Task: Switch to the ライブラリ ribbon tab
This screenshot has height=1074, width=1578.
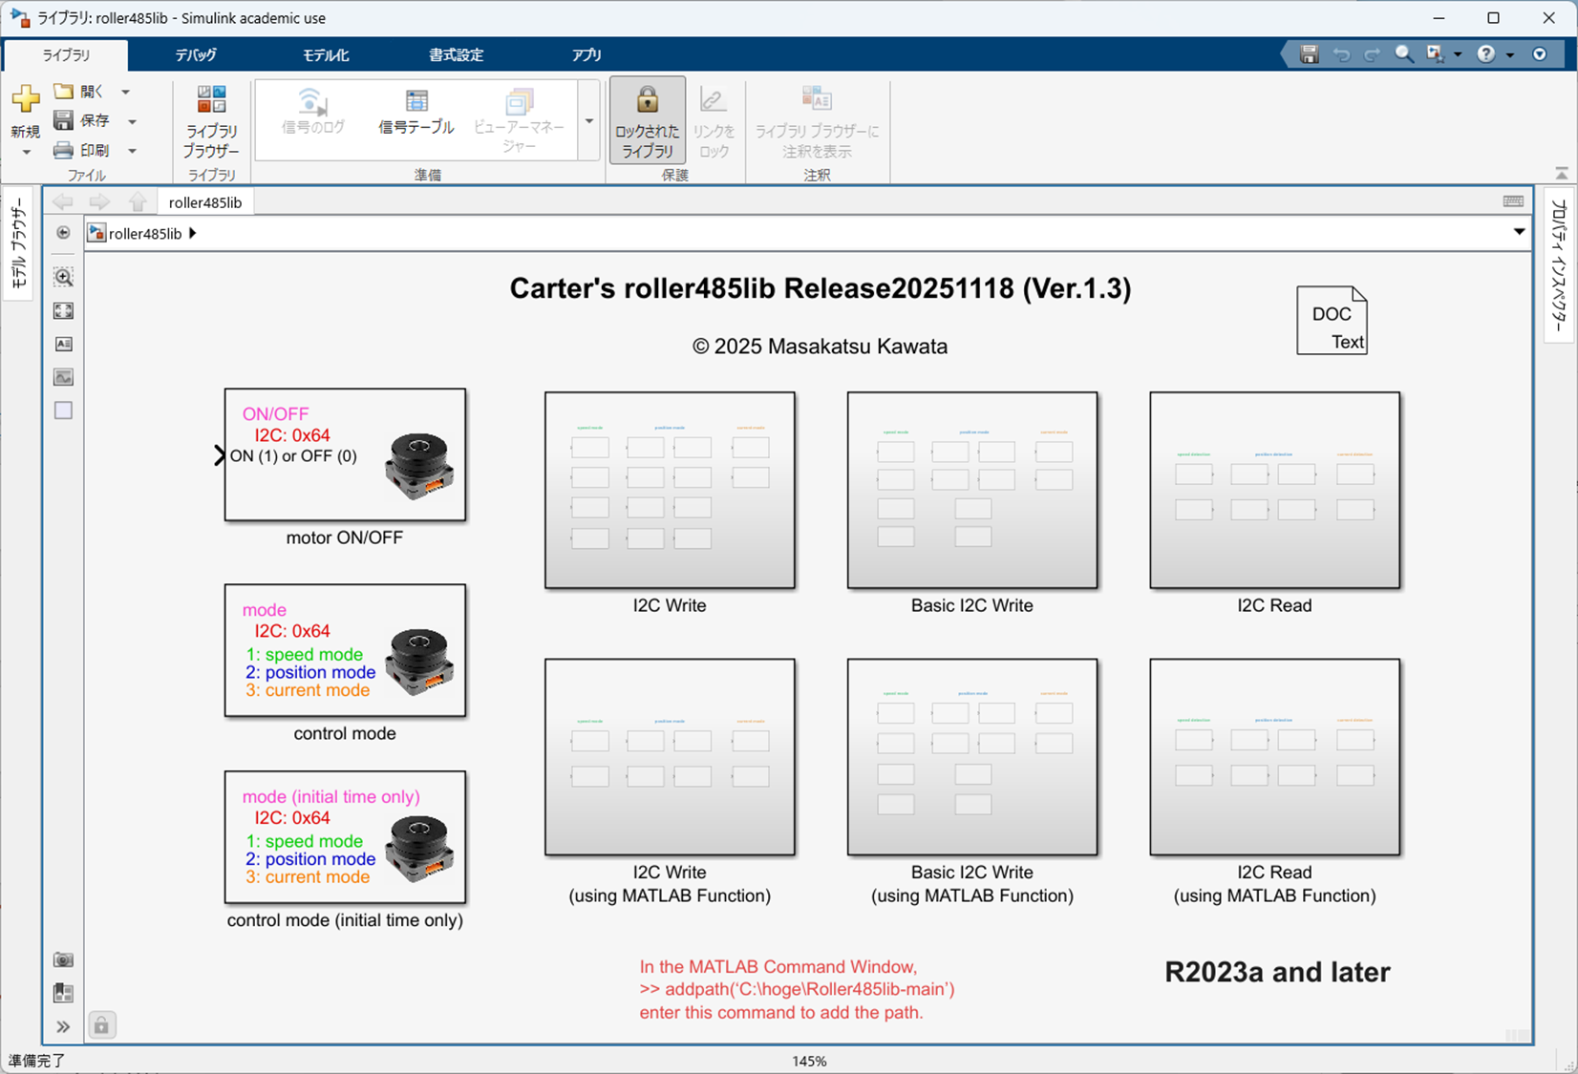Action: click(x=66, y=55)
